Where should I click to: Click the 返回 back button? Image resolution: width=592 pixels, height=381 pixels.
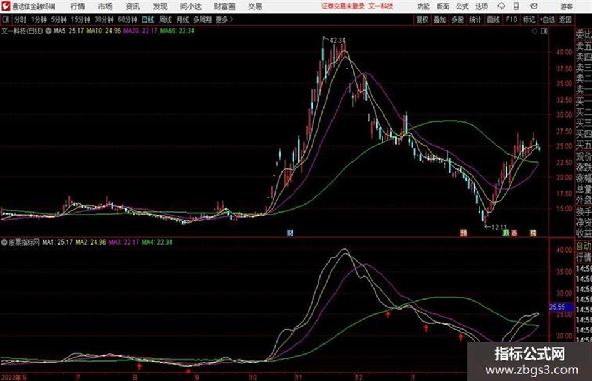tap(565, 19)
